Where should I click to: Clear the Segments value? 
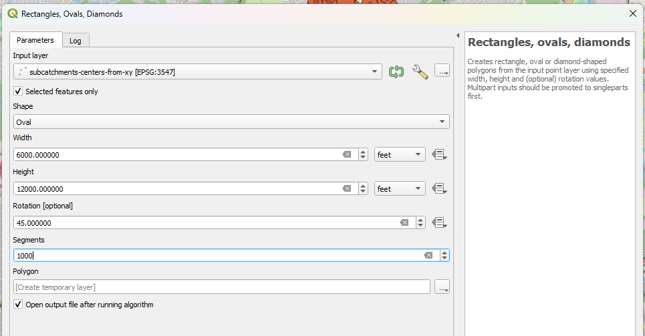click(x=428, y=255)
